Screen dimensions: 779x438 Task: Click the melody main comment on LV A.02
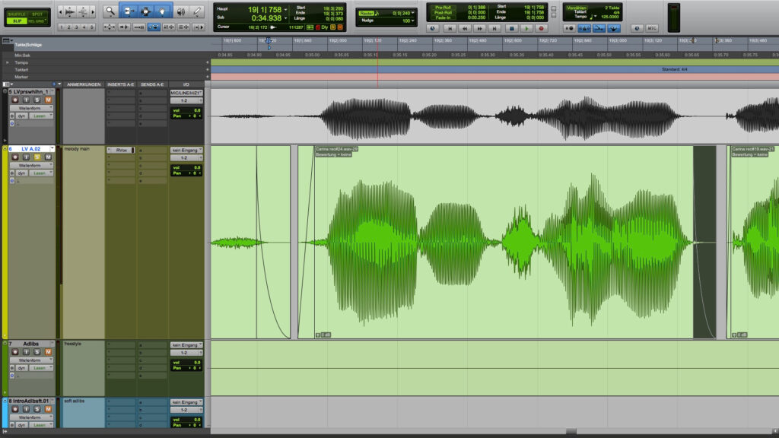tap(77, 149)
